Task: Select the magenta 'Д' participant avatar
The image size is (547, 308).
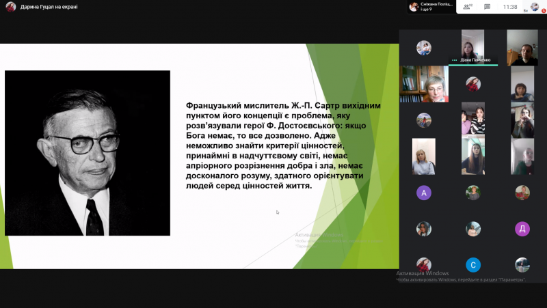Action: [522, 229]
